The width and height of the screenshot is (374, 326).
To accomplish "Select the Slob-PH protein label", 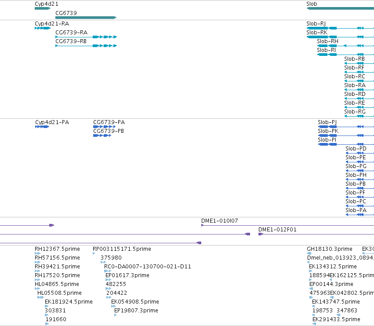I will [x=356, y=175].
